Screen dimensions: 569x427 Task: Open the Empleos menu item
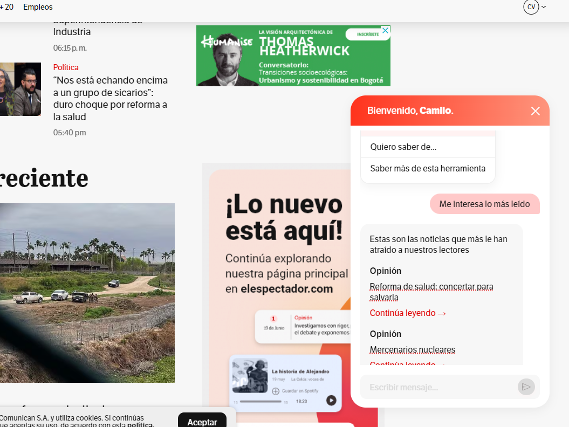coord(38,7)
